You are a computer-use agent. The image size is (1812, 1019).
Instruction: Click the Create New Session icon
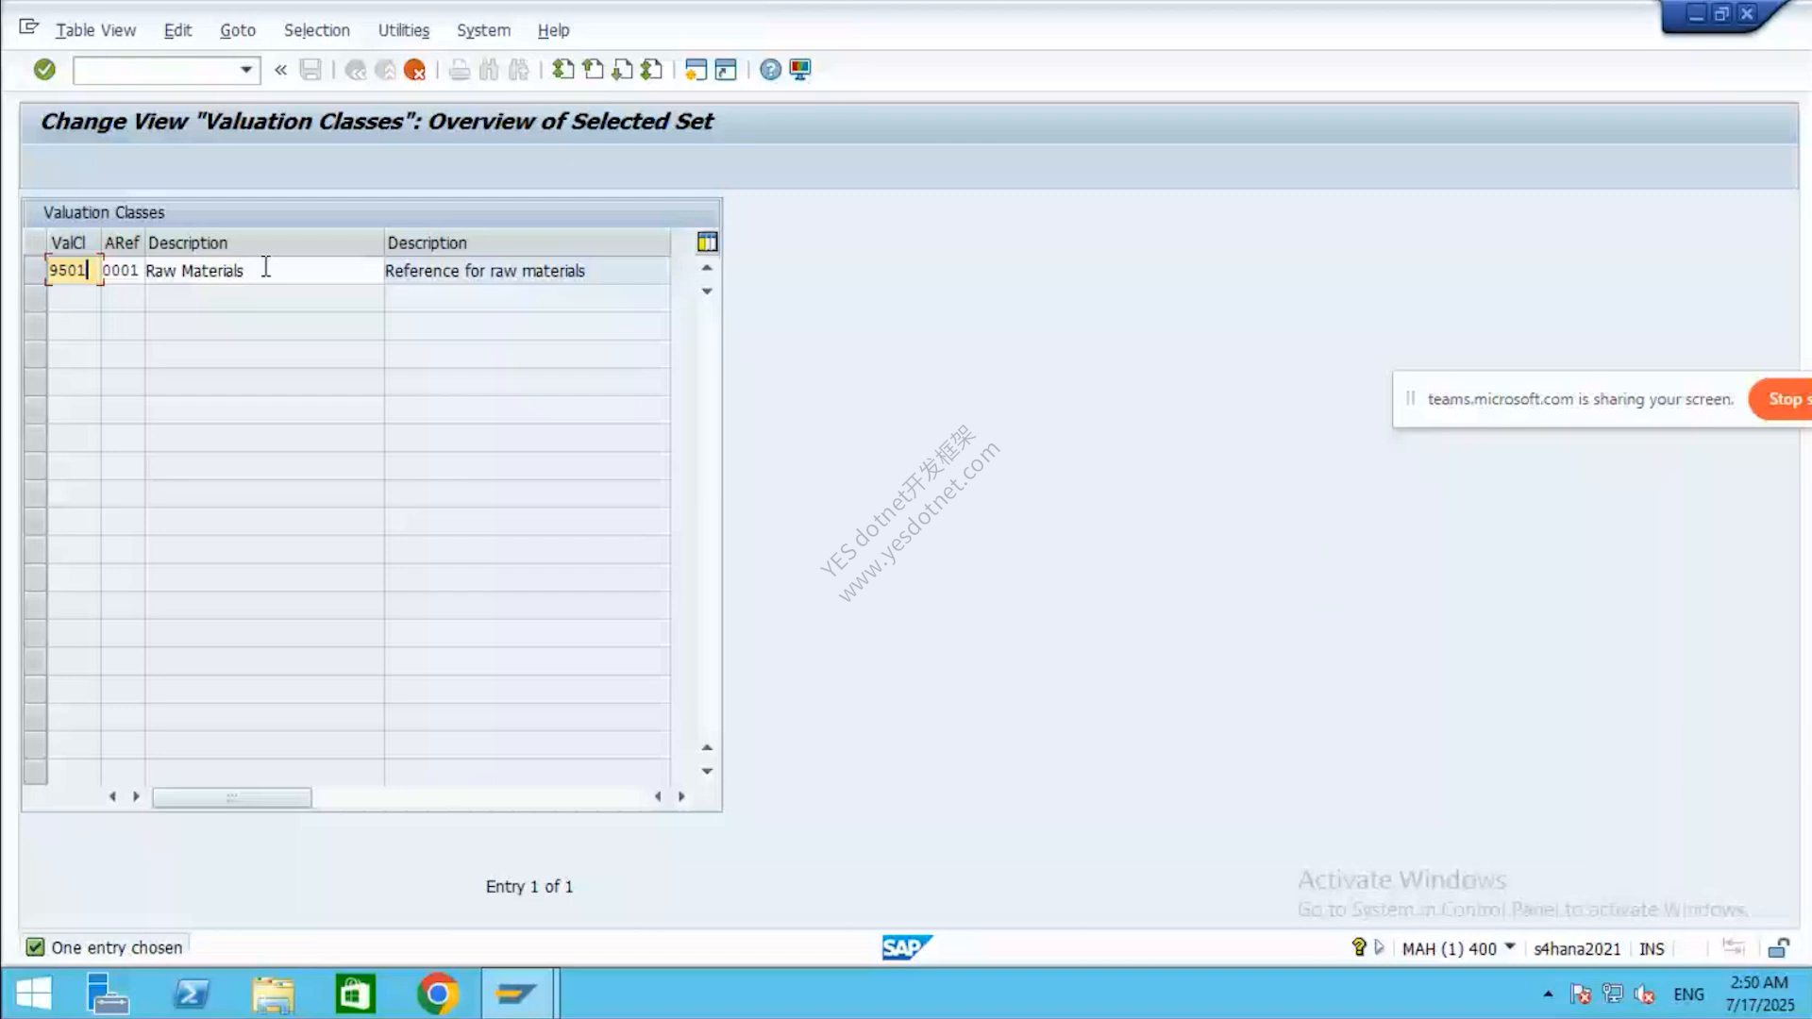point(696,70)
